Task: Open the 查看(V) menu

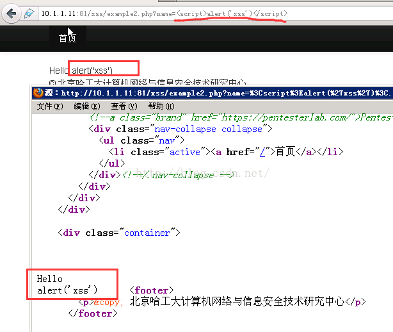Action: 124,106
